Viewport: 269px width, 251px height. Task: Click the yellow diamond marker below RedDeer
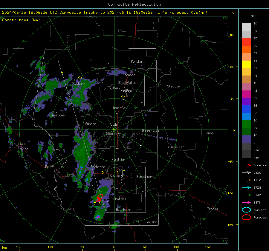pyautogui.click(x=123, y=97)
